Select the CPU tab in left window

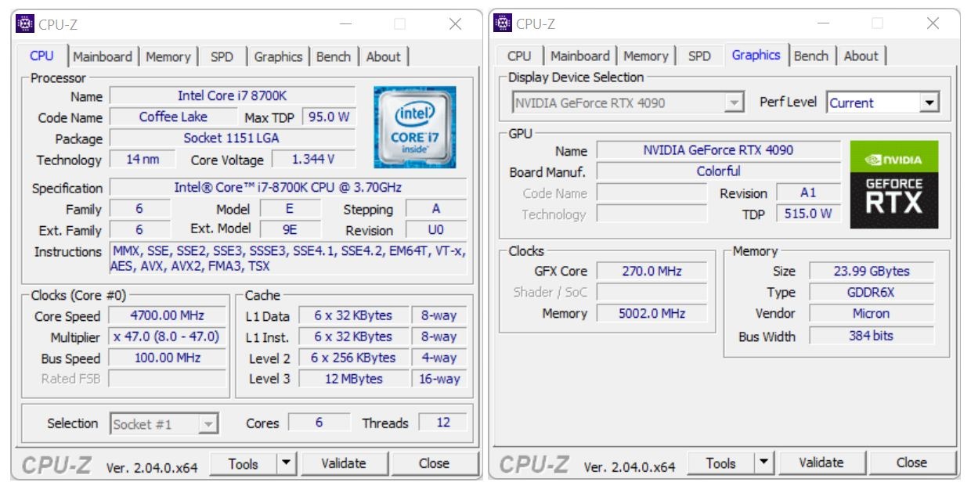click(42, 56)
